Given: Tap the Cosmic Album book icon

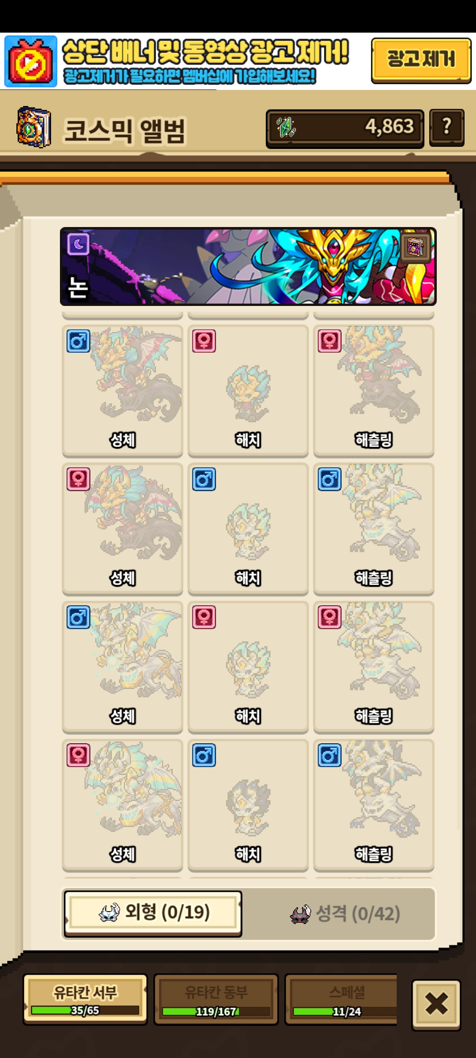Looking at the screenshot, I should point(33,127).
